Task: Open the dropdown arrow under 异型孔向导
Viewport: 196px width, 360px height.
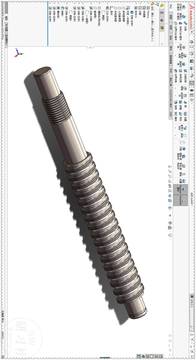Action: (176, 55)
